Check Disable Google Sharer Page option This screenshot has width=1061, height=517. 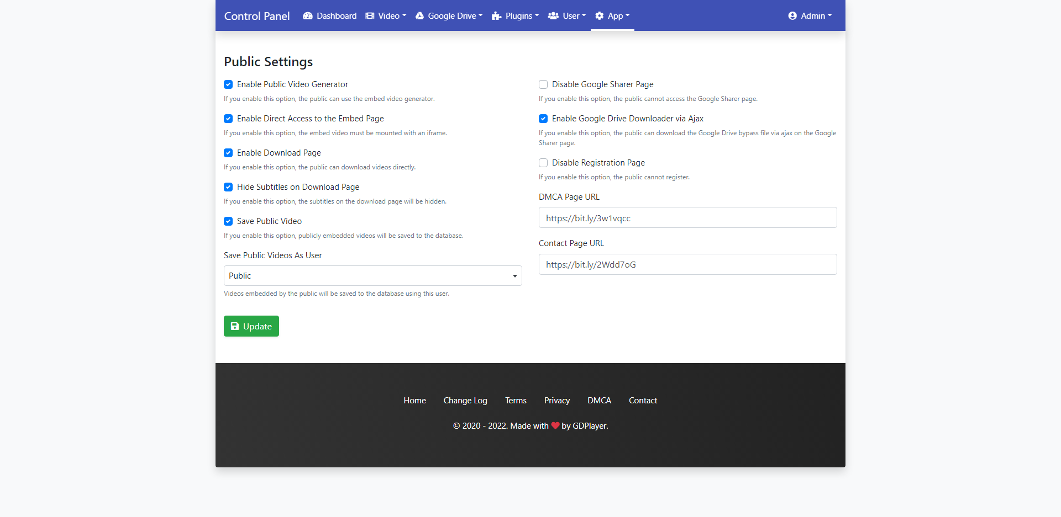[543, 84]
